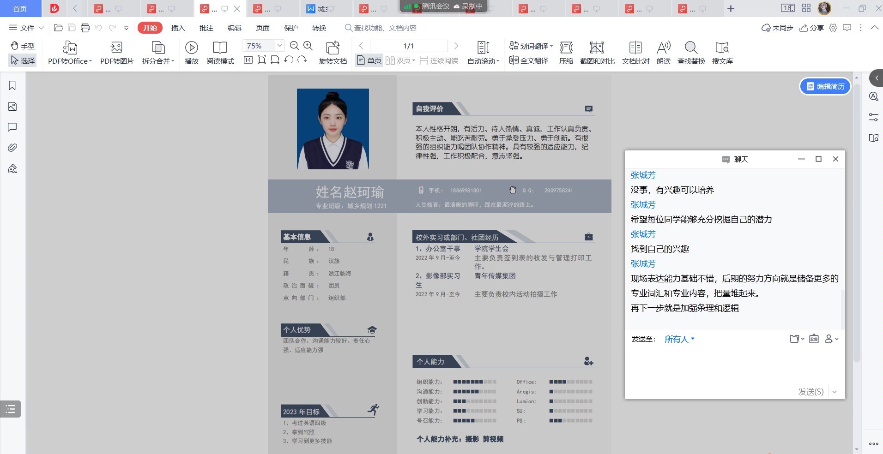The image size is (883, 454).
Task: Expand the 文件 file menu
Action: [26, 28]
